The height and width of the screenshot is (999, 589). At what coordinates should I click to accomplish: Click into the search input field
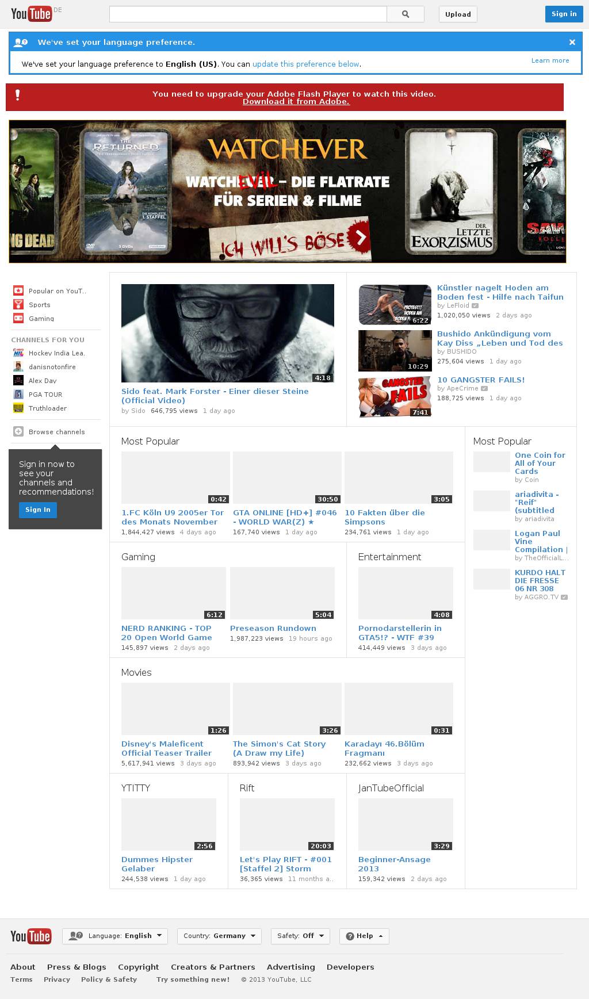[x=248, y=14]
